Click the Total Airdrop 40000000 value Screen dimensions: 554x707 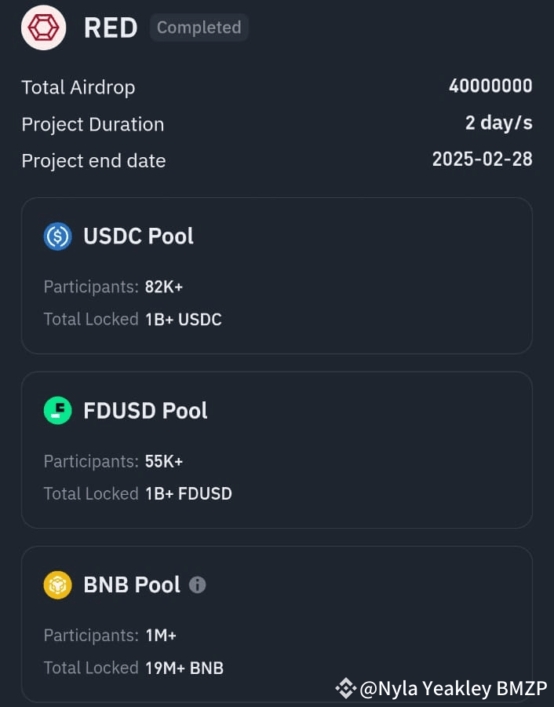pyautogui.click(x=490, y=86)
